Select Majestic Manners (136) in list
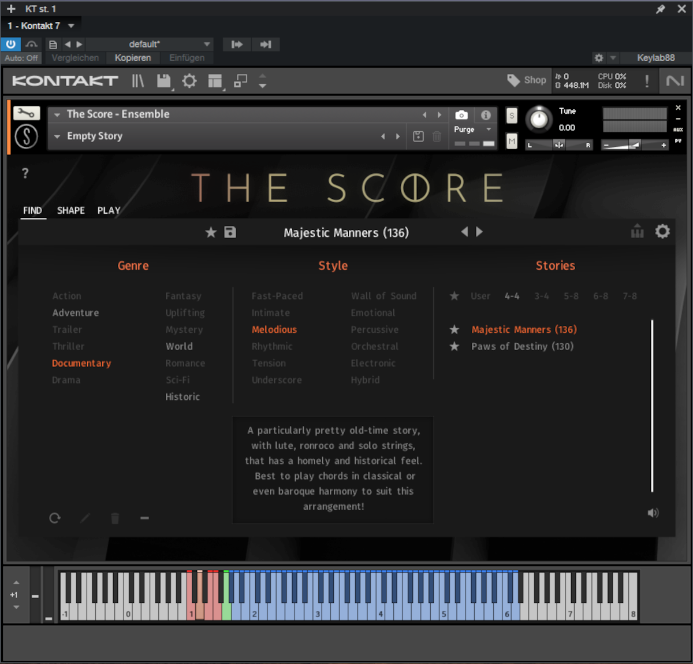 [524, 329]
